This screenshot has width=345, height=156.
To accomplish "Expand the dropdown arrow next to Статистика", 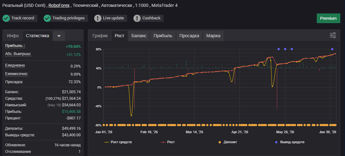I will [x=59, y=36].
